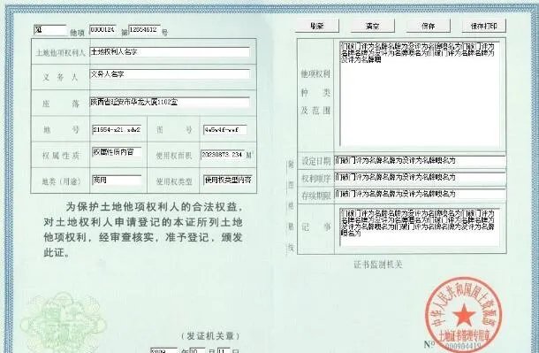
Task: Edit the issue day field before 日
Action: click(x=224, y=350)
